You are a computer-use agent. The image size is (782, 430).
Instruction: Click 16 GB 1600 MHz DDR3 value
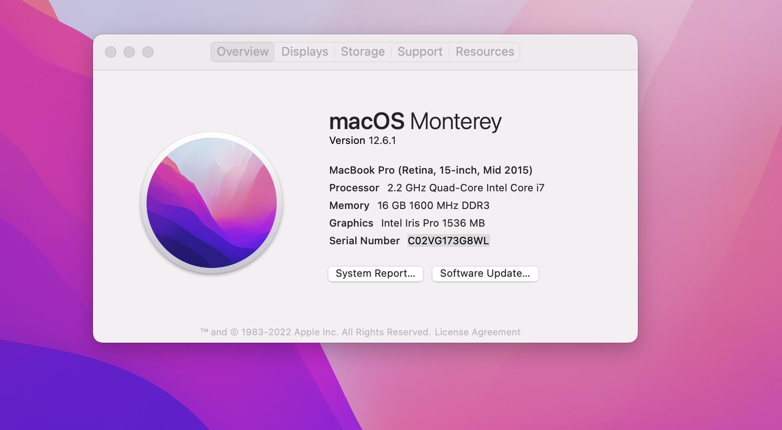[x=433, y=205]
